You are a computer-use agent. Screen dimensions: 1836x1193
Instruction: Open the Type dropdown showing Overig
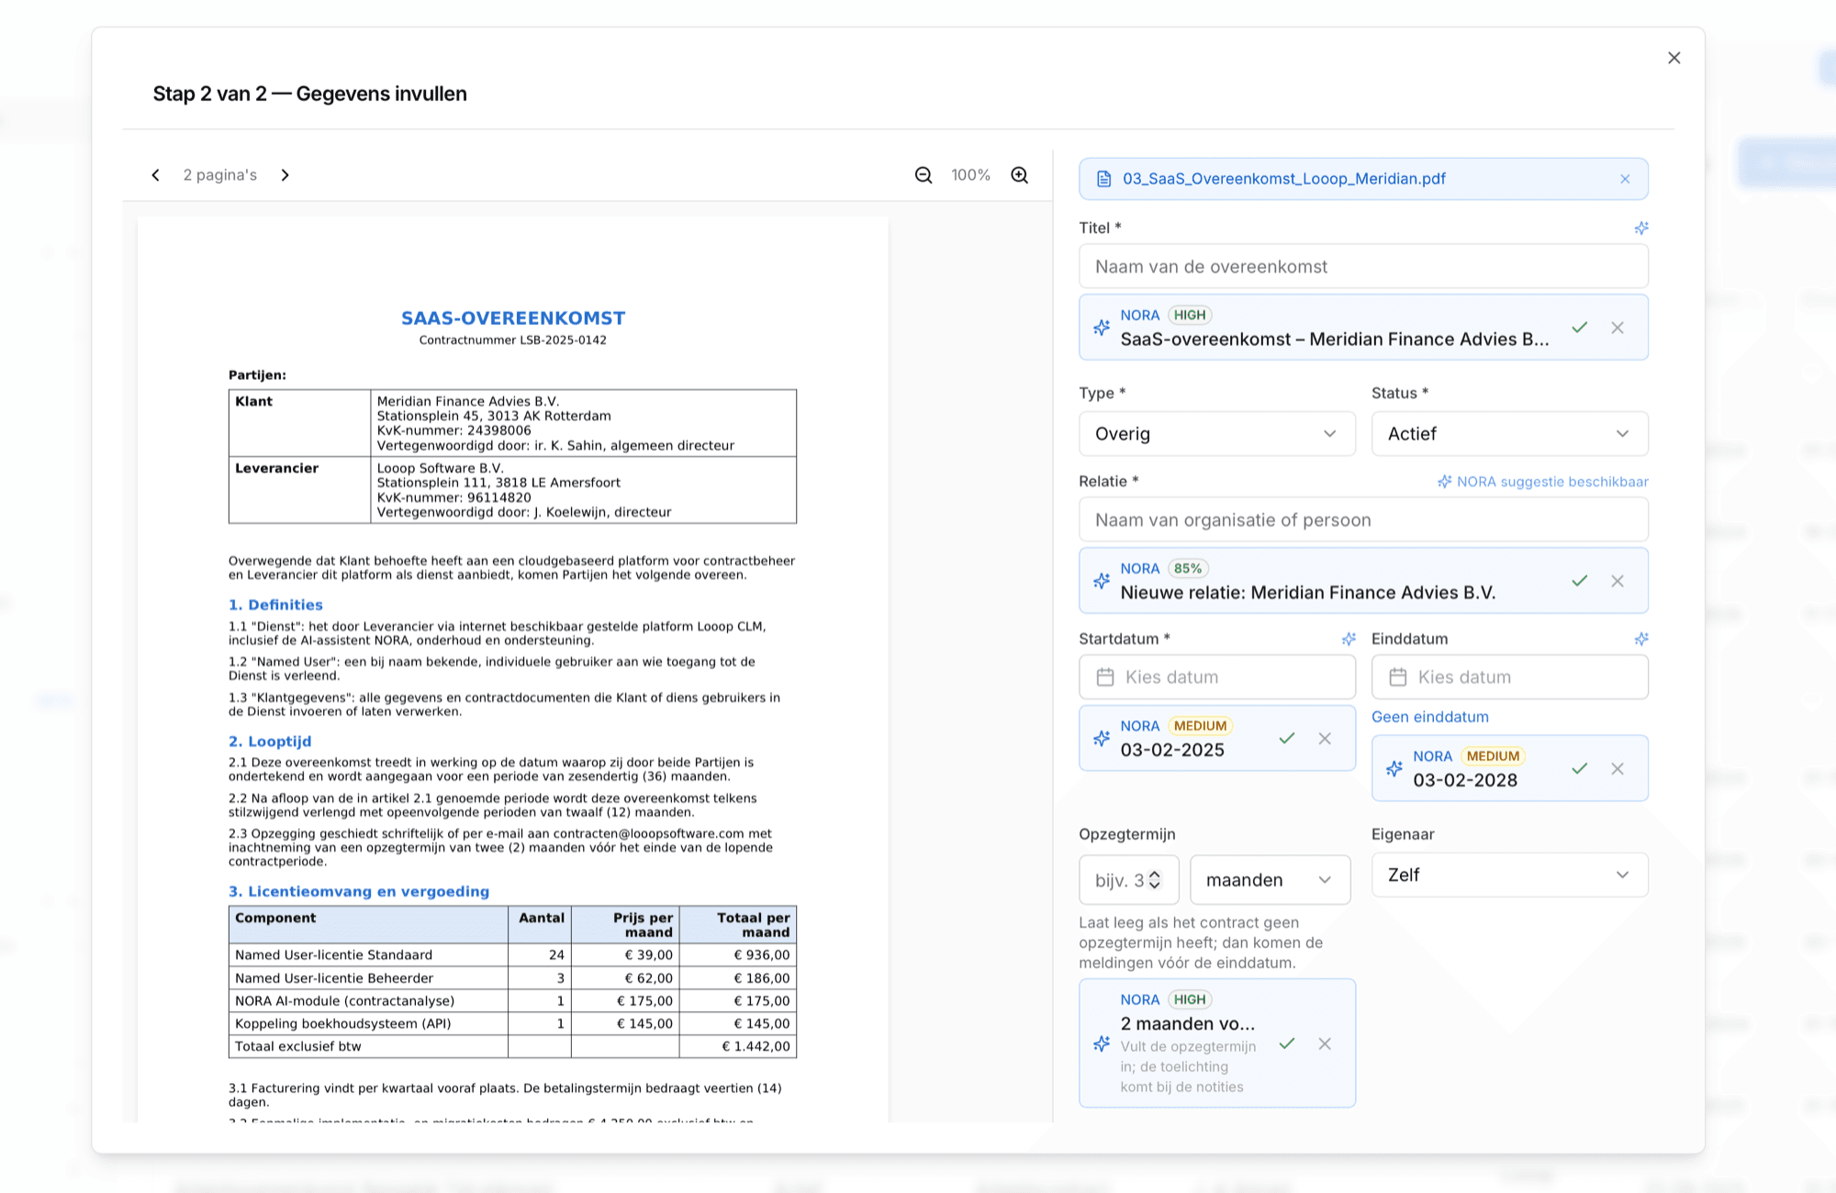[x=1217, y=434]
